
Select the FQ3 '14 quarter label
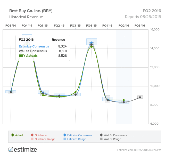coord(11,26)
